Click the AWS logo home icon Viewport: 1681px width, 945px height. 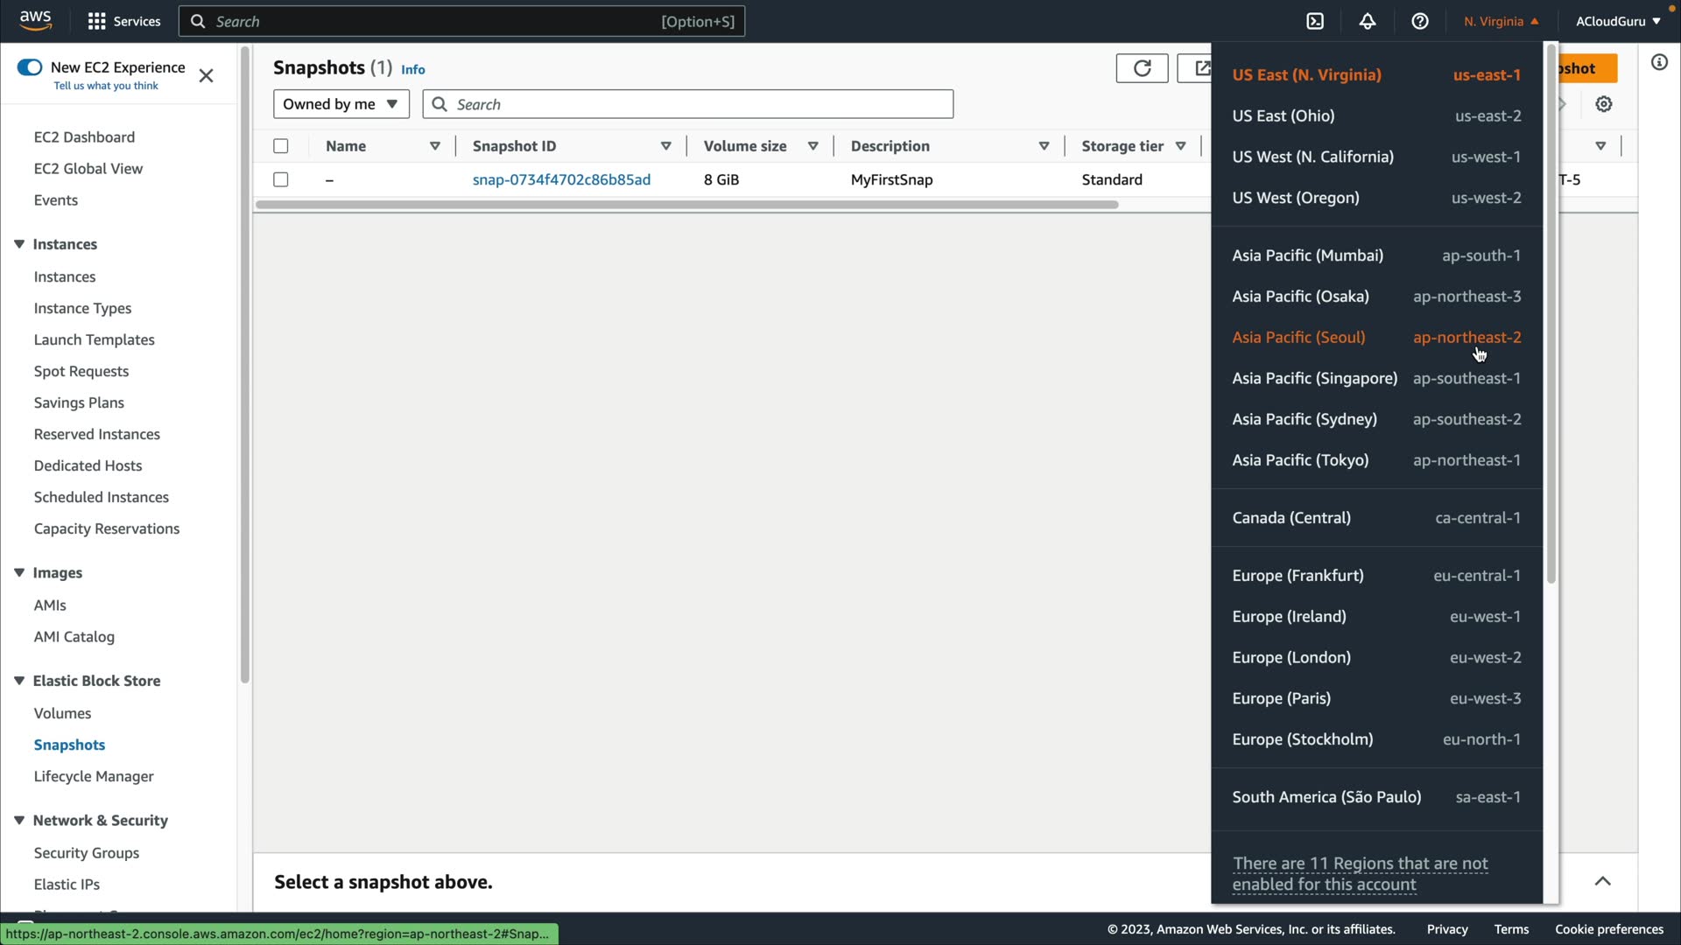[35, 21]
